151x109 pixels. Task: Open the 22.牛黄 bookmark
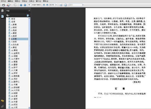(14, 85)
